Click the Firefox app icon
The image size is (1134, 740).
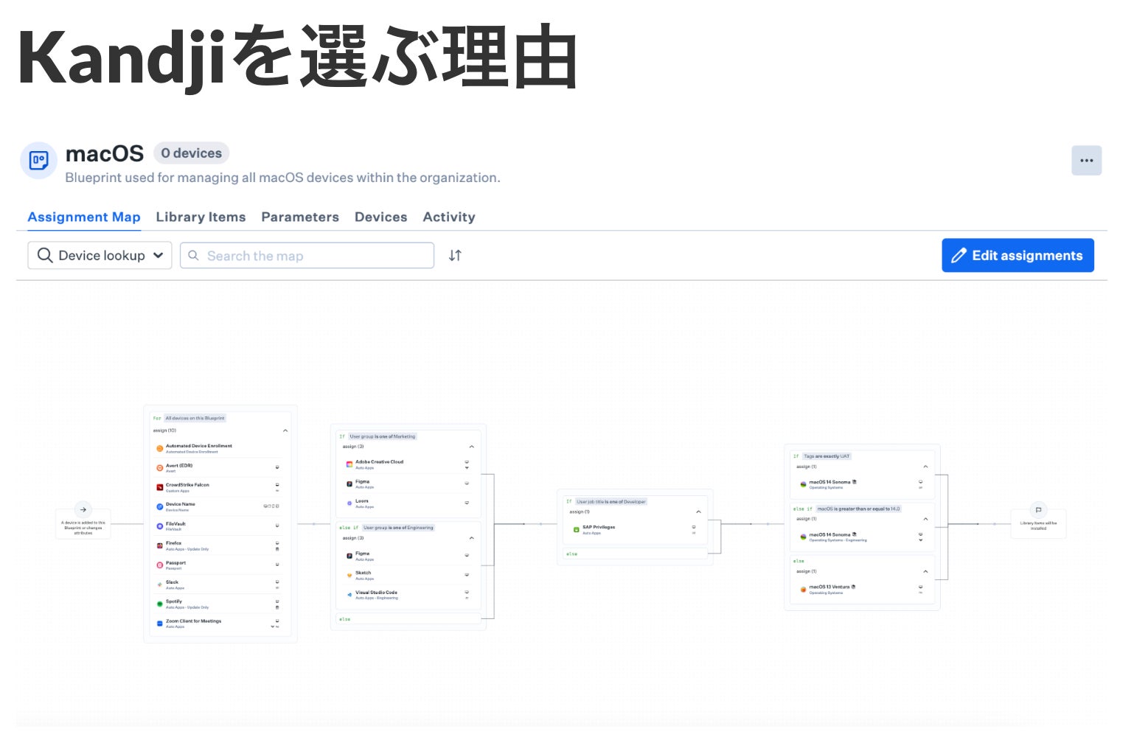coord(160,545)
